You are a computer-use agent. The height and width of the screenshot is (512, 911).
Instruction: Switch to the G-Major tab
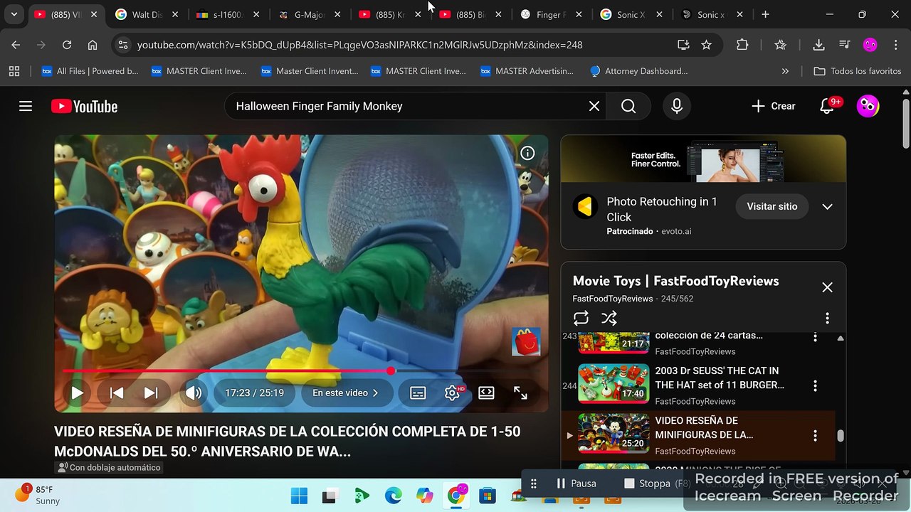coord(310,14)
